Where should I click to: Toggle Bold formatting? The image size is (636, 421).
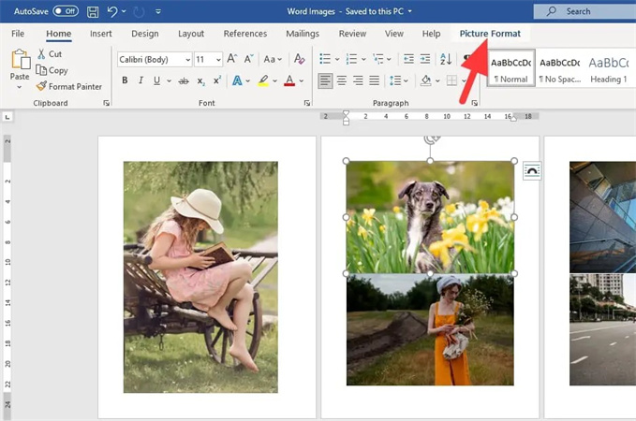point(126,80)
